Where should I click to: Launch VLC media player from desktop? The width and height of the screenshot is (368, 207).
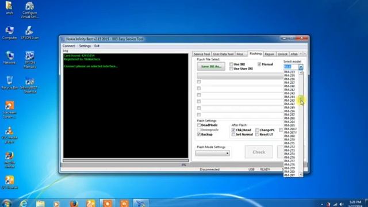(9, 135)
